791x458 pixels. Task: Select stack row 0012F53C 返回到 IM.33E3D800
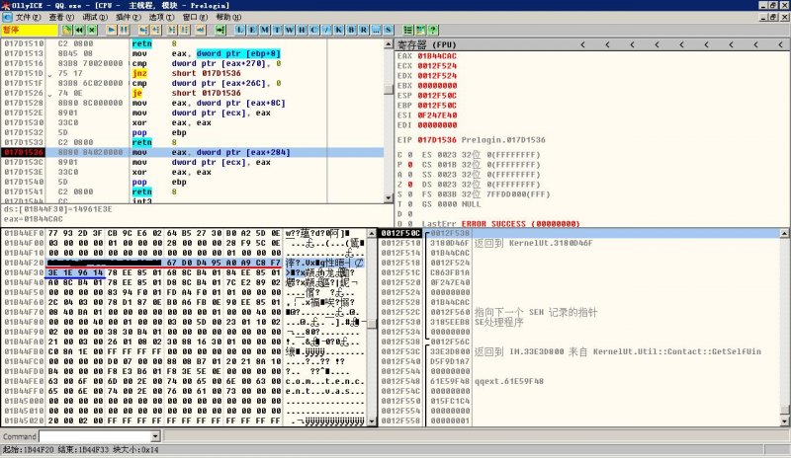pos(579,351)
